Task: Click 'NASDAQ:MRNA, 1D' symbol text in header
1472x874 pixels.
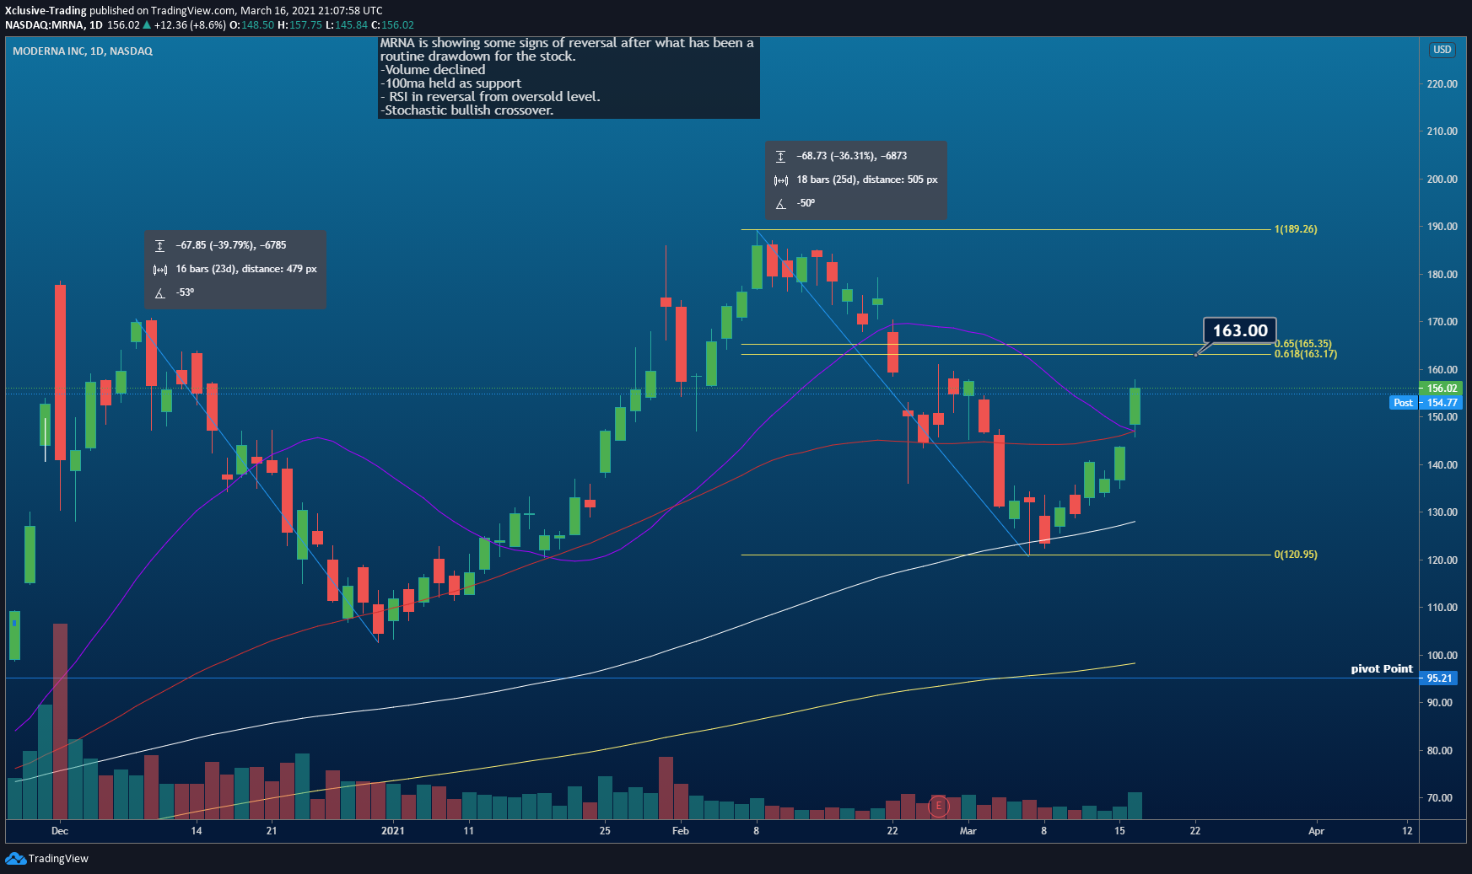Action: (x=54, y=25)
